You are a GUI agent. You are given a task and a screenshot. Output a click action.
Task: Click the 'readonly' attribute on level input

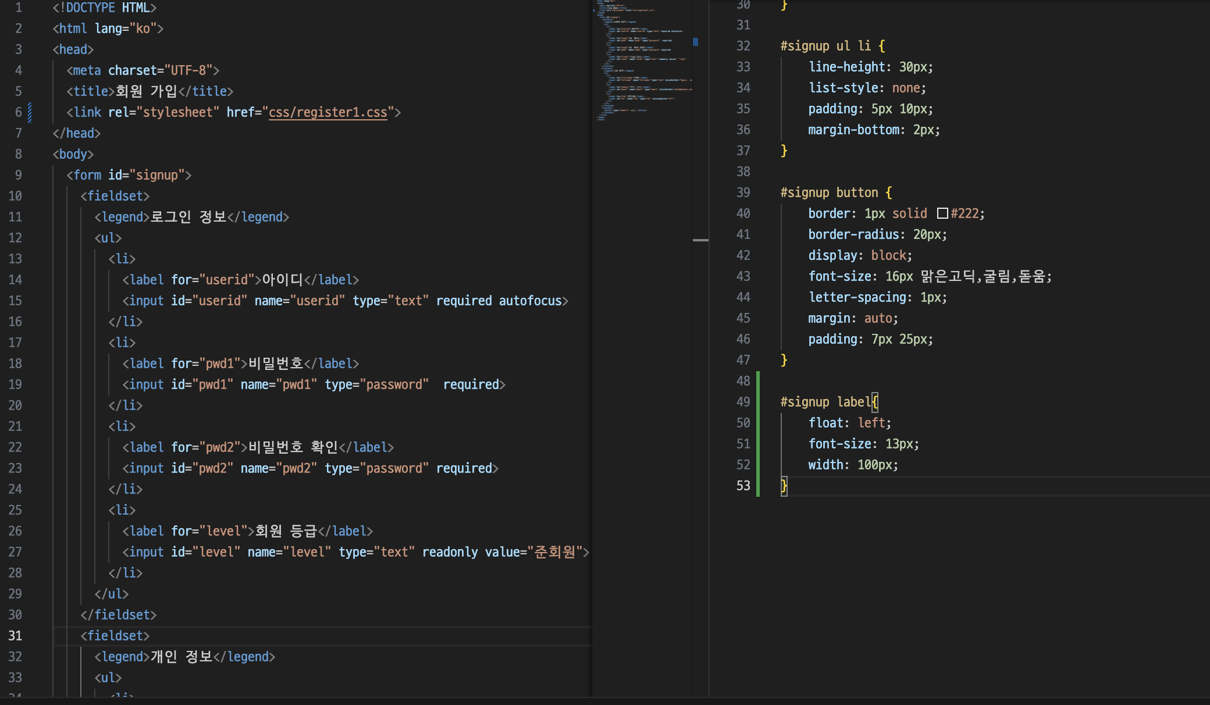[450, 552]
